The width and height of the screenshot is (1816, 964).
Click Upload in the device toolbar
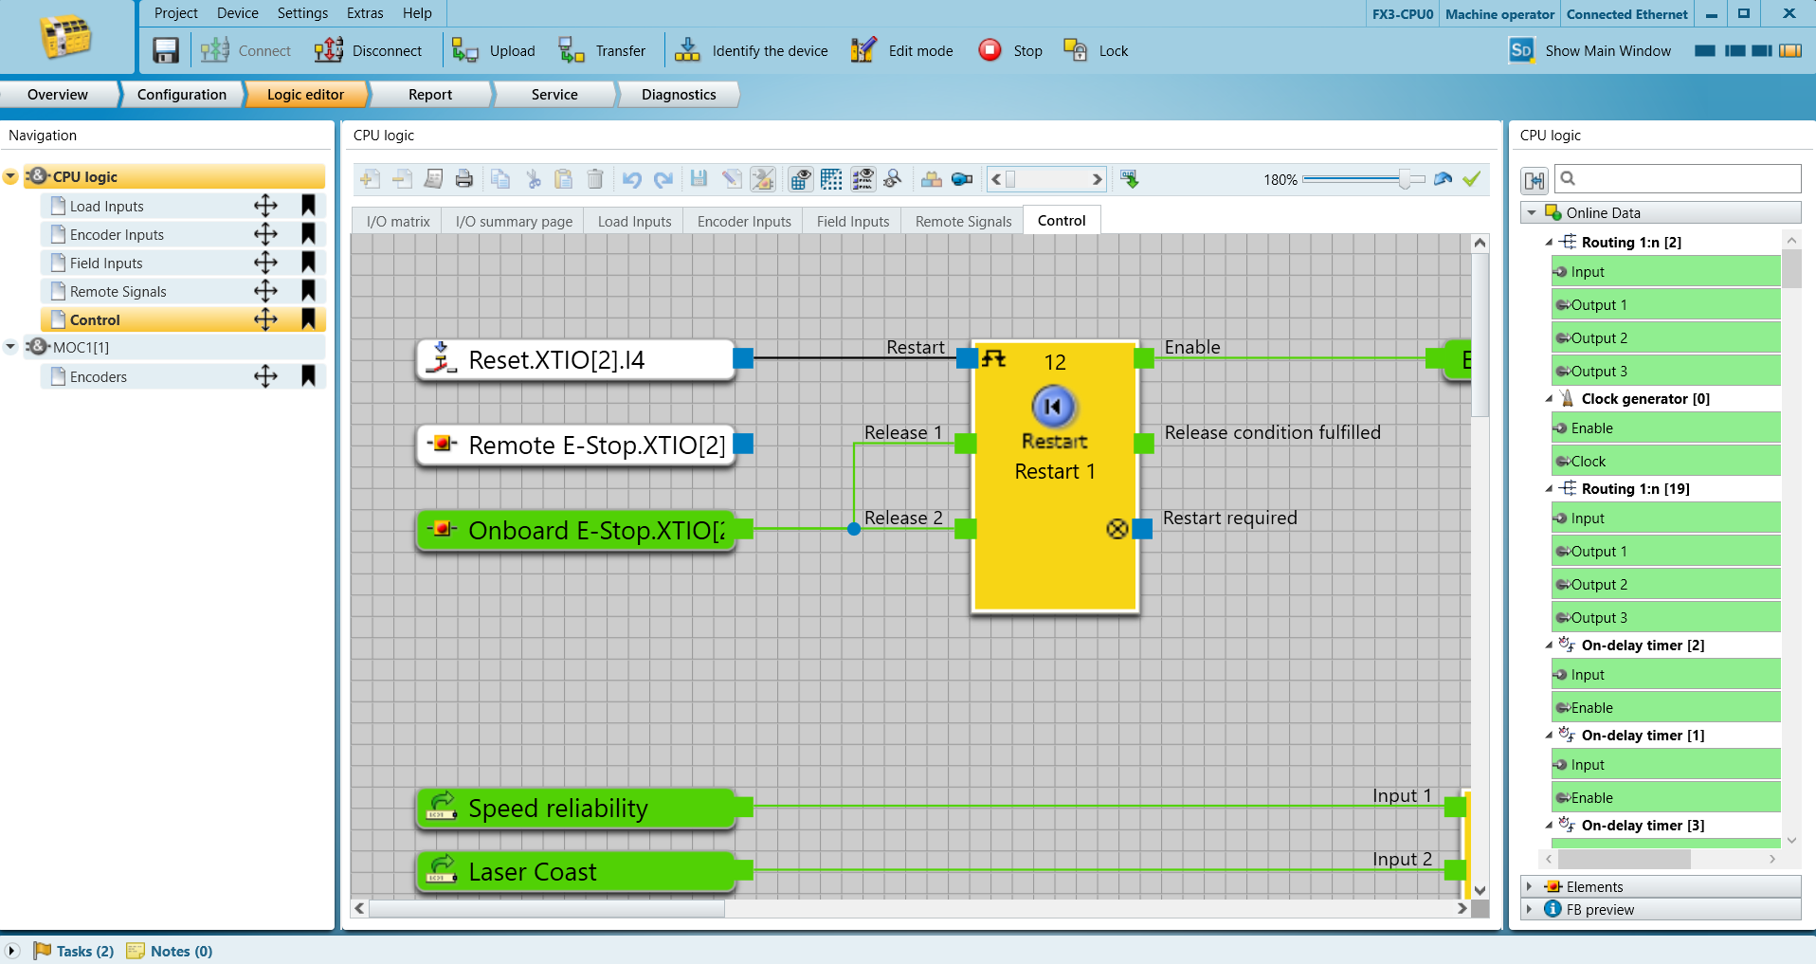click(x=493, y=50)
